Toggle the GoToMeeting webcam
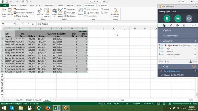198x111 pixels. 189,18
